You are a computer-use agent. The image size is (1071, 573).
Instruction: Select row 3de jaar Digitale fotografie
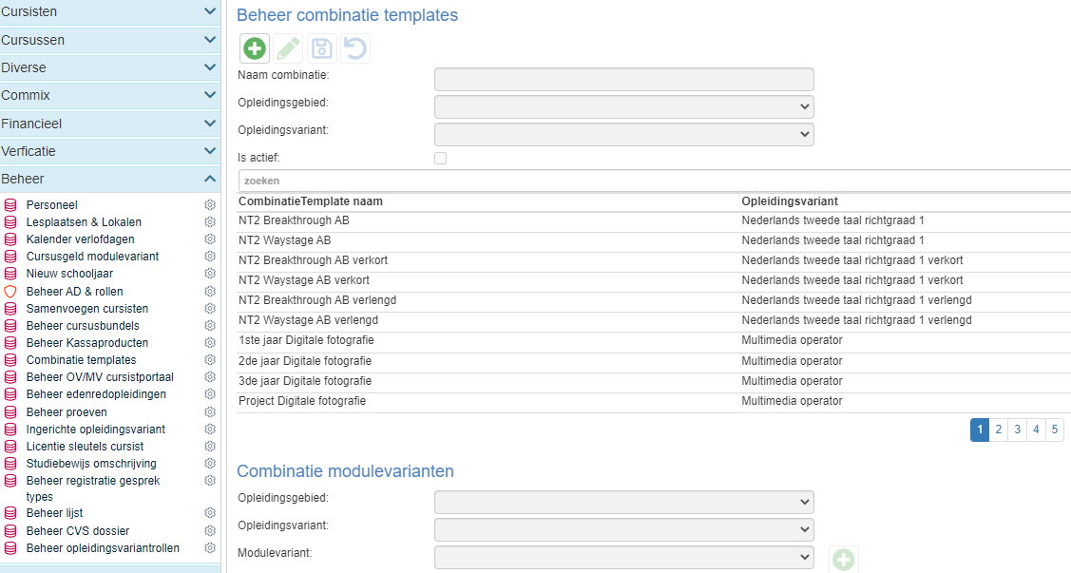pos(655,381)
